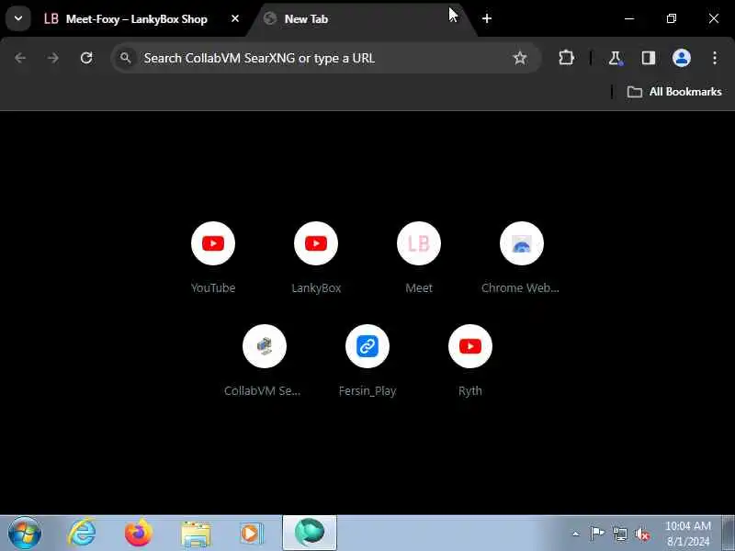
Task: Open the clock showing 10:04 AM
Action: coord(688,534)
